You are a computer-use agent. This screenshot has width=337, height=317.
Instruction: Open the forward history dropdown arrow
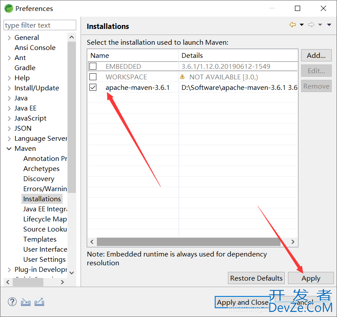tap(320, 25)
